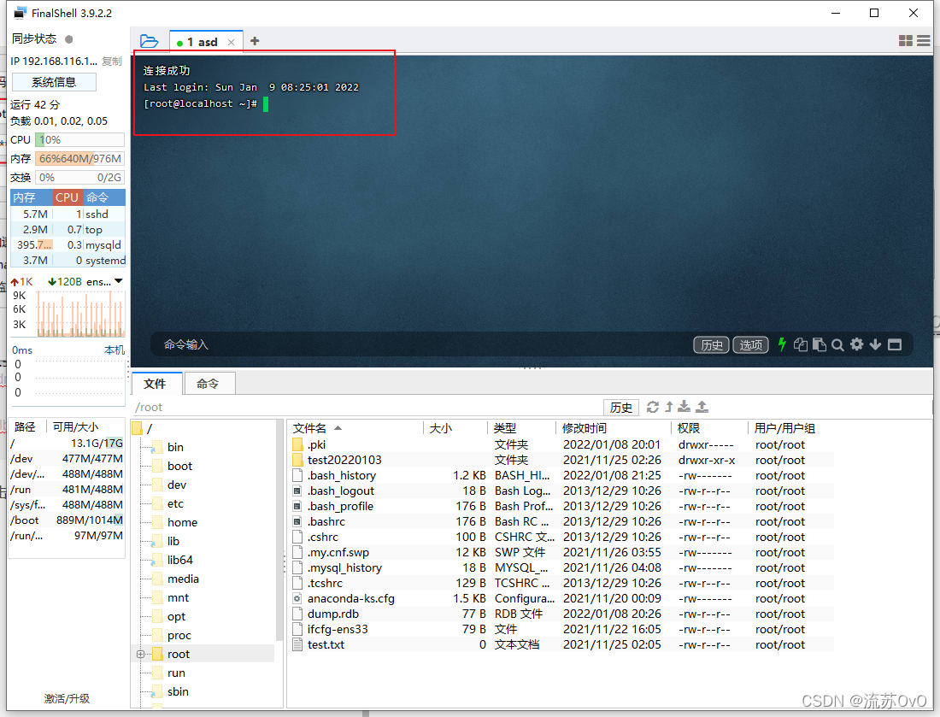Go to parent directory arrow icon

pos(669,407)
